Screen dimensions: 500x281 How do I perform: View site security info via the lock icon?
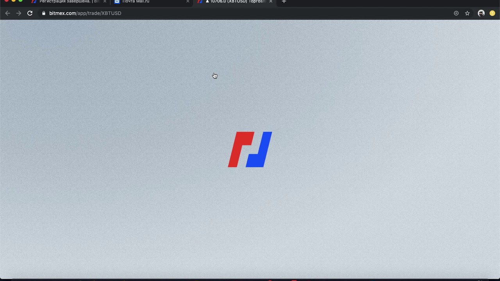pos(43,13)
